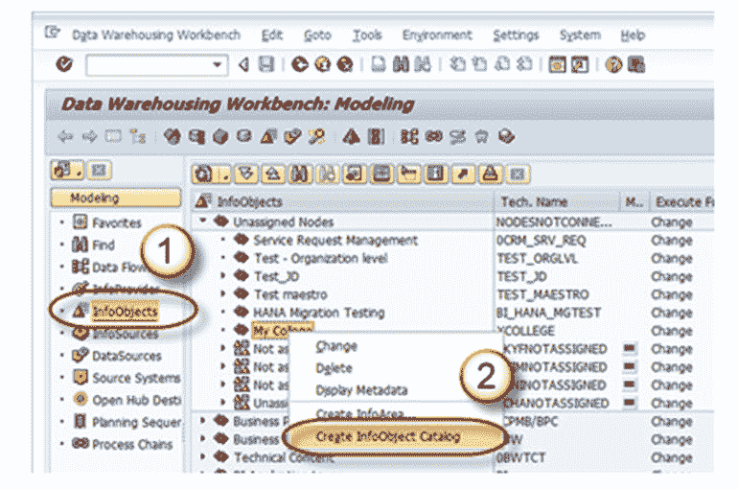The width and height of the screenshot is (738, 489).
Task: Click Change link in the TEST_ORGLVL row
Action: point(672,258)
